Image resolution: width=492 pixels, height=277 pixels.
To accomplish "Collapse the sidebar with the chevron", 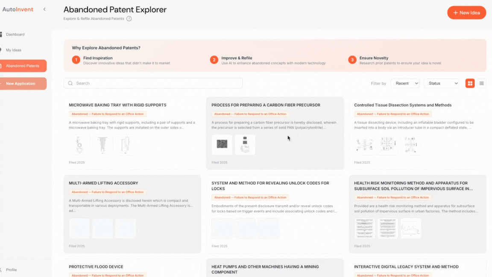I will [44, 9].
